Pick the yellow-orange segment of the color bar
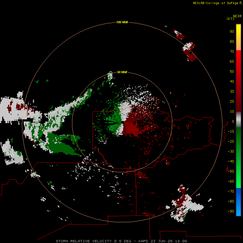Screen dimensions: 243x243 [x=238, y=37]
